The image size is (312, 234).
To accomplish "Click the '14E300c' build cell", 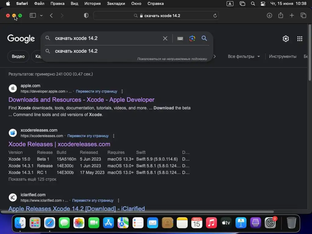I will pos(65,166).
